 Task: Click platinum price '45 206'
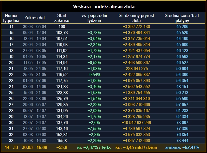(x=182, y=27)
